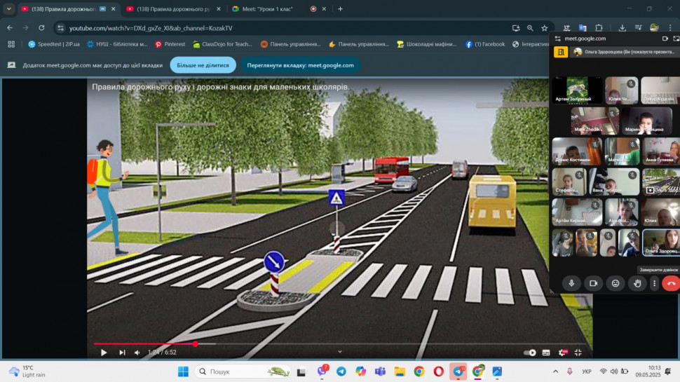The width and height of the screenshot is (680, 382).
Task: Show hidden tray icons chevron
Action: pyautogui.click(x=555, y=371)
